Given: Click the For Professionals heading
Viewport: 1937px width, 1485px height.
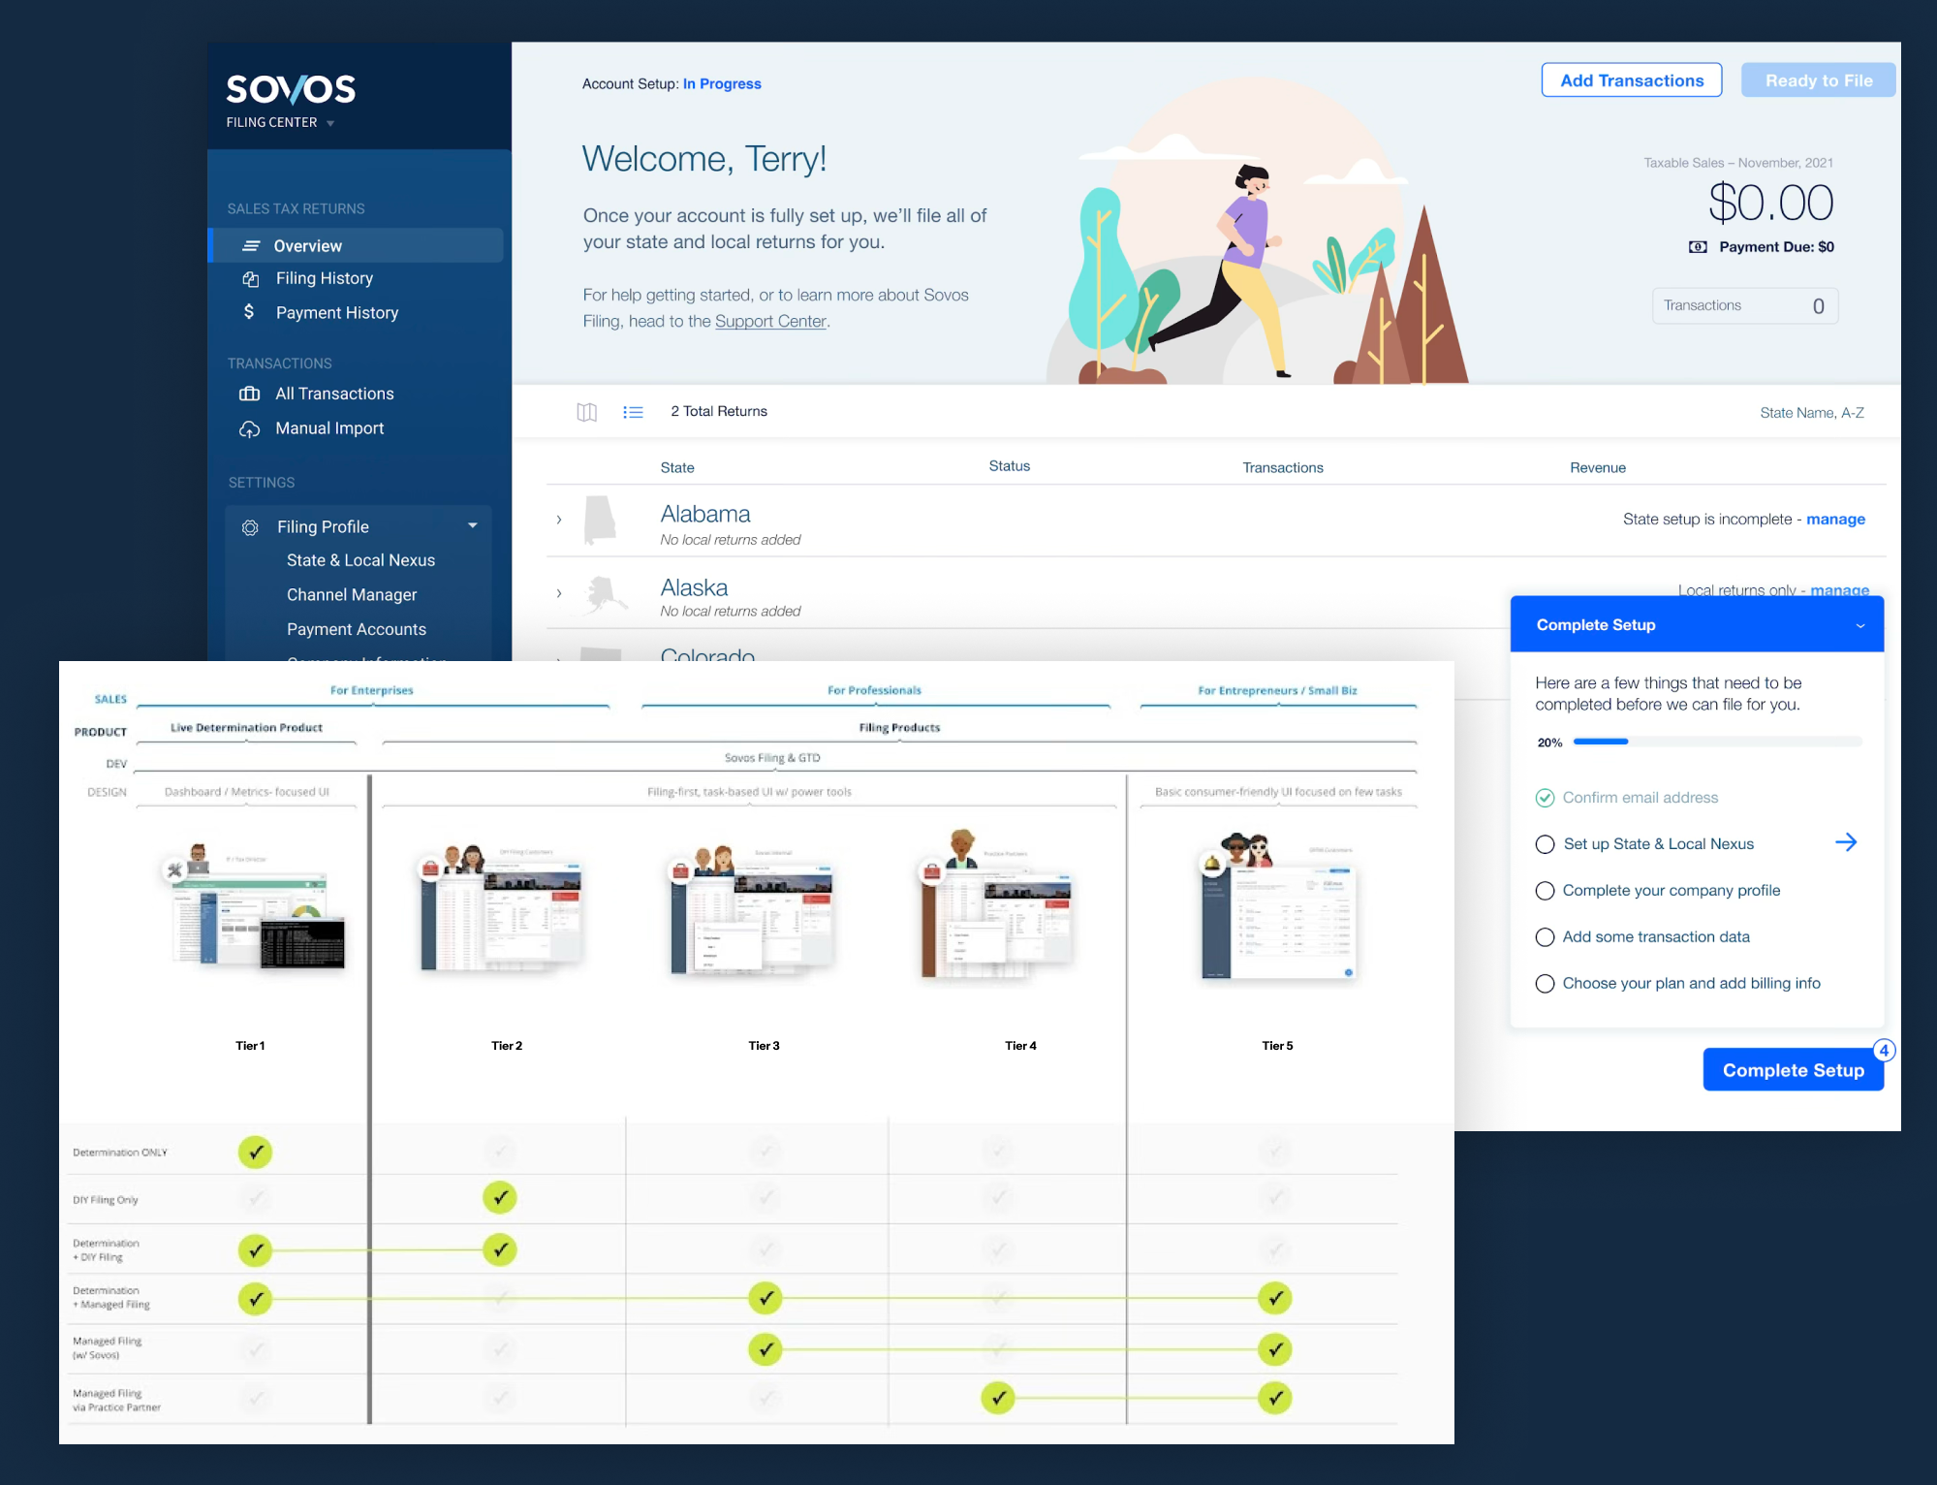Looking at the screenshot, I should [874, 690].
